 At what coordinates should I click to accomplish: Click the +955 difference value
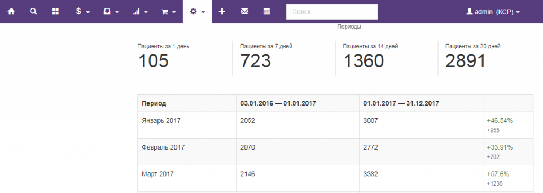point(493,130)
